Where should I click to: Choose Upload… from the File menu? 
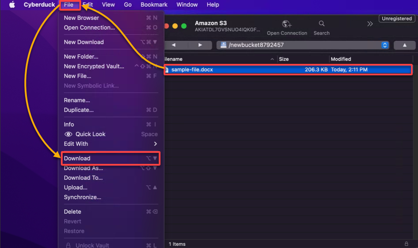[111, 188]
